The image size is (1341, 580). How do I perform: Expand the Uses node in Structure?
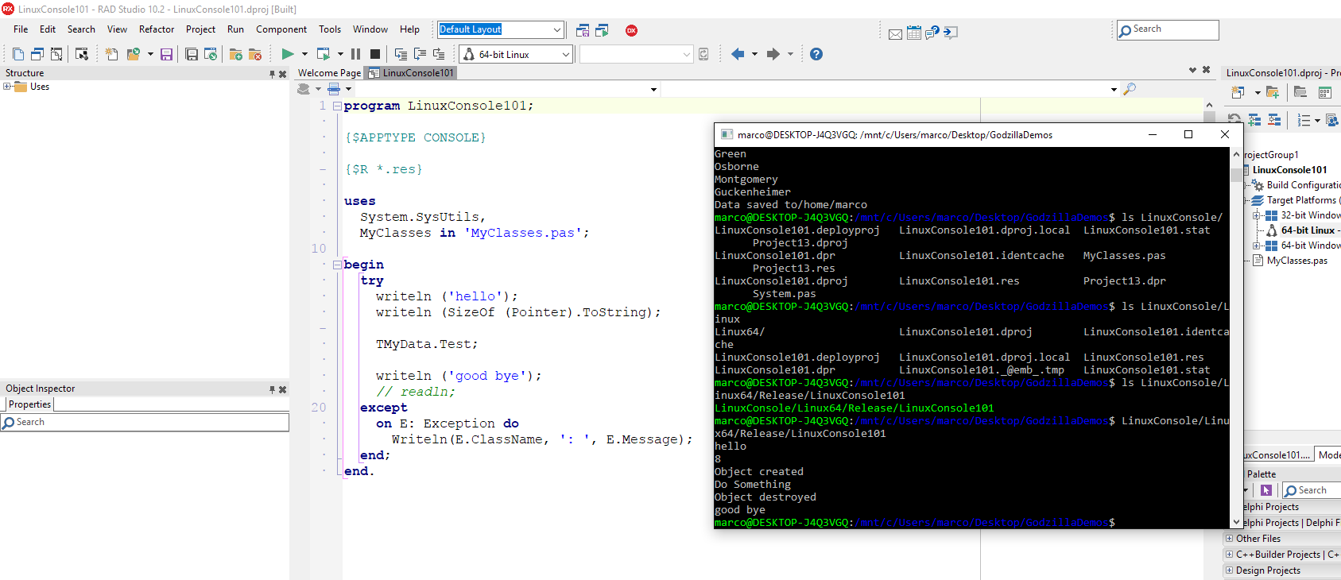click(x=7, y=87)
